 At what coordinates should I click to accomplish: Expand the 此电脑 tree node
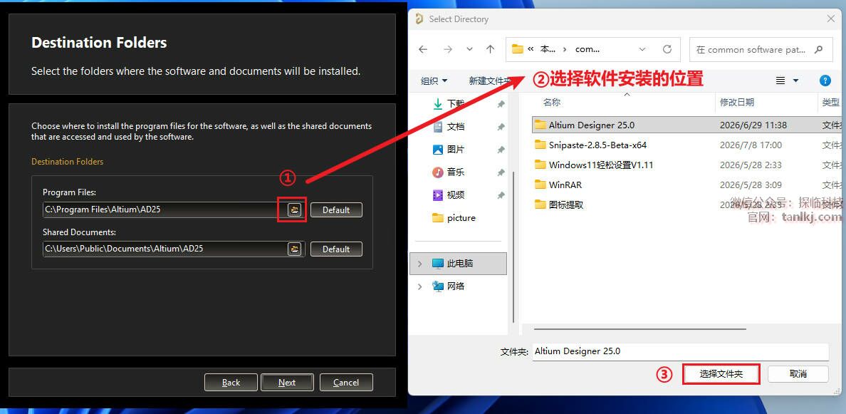pyautogui.click(x=419, y=264)
